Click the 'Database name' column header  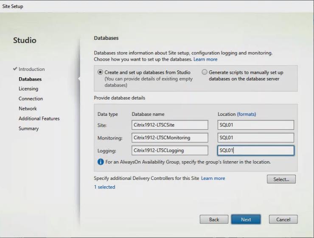click(x=148, y=114)
